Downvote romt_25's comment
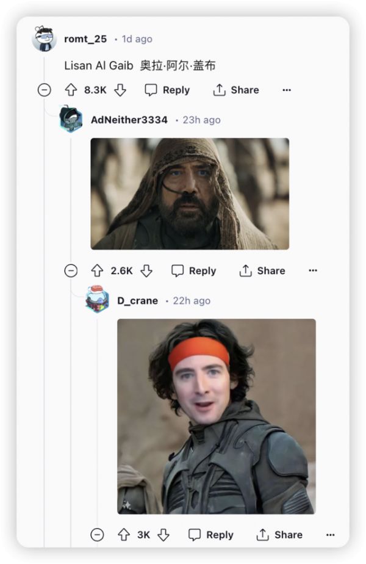Image resolution: width=366 pixels, height=564 pixels. pos(120,90)
